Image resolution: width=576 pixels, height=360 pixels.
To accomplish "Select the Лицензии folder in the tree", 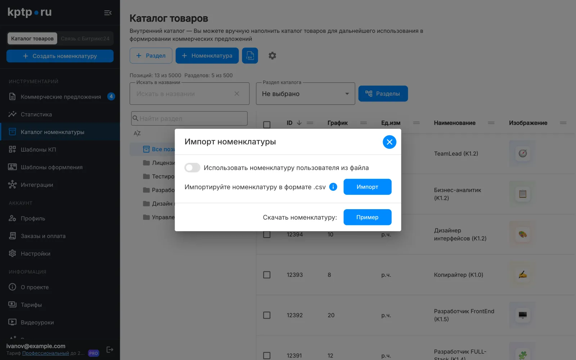I will pos(159,163).
